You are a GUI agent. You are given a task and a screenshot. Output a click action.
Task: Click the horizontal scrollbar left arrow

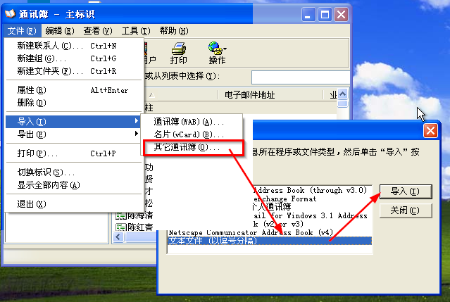[118, 237]
